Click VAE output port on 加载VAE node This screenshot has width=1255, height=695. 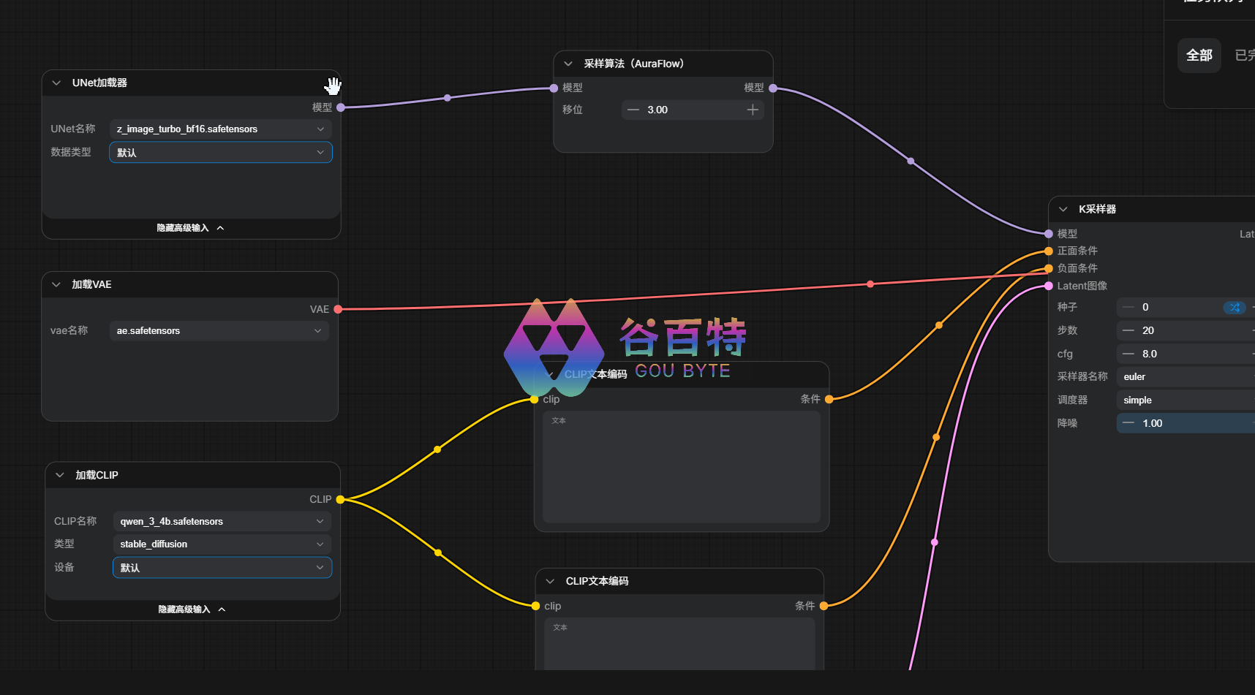[x=338, y=309]
